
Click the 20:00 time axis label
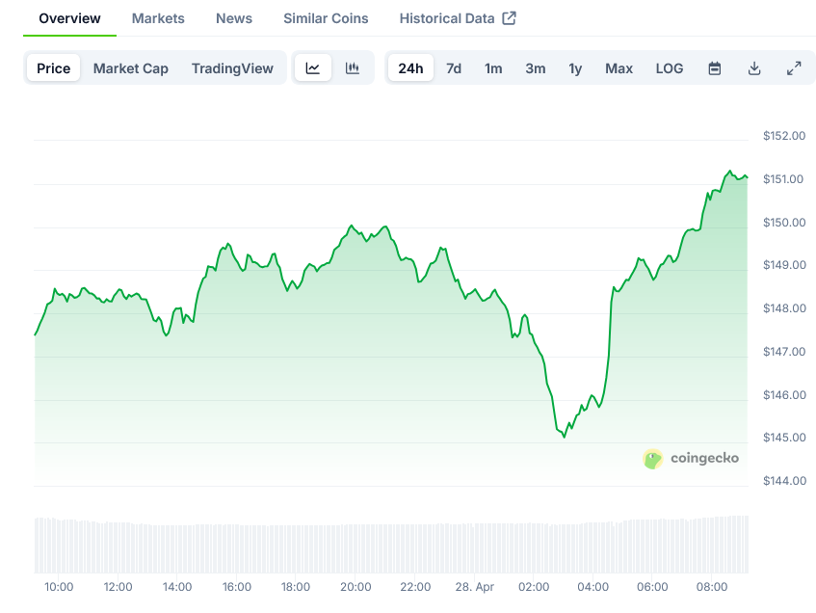[x=355, y=587]
